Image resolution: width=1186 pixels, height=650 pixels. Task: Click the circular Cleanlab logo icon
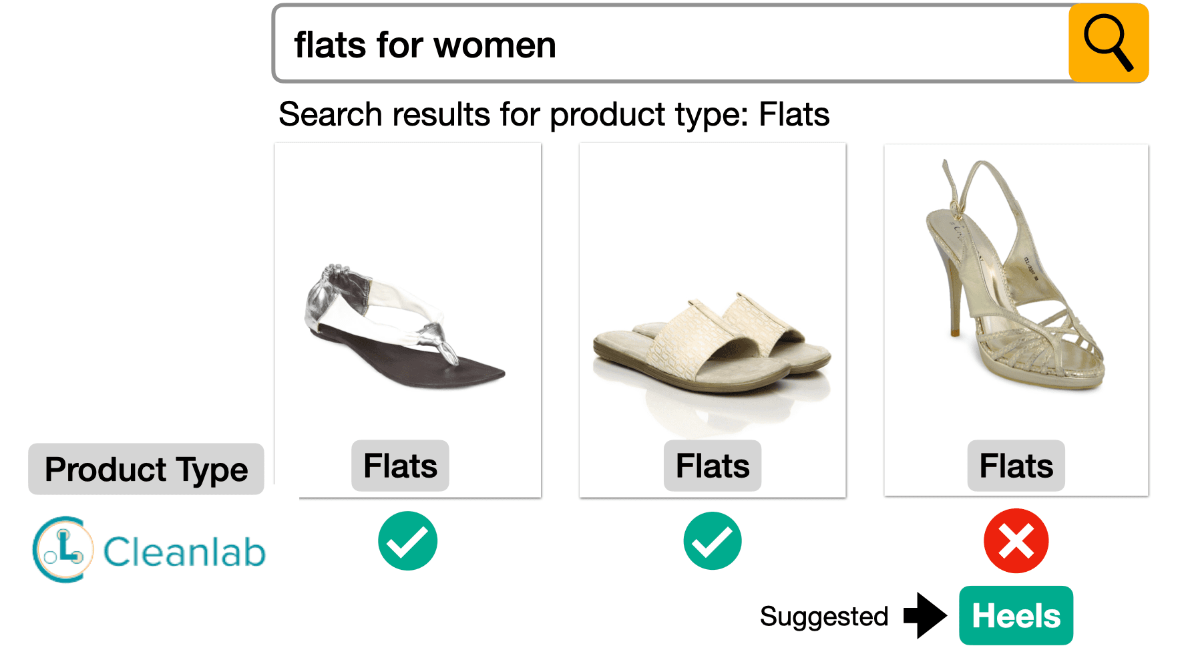pos(60,549)
